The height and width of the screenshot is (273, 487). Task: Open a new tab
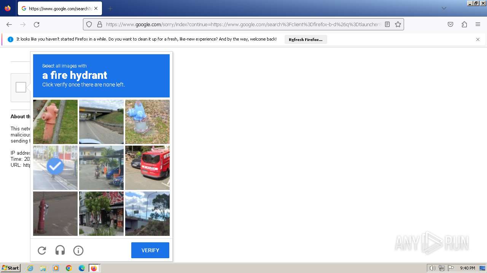tap(110, 8)
